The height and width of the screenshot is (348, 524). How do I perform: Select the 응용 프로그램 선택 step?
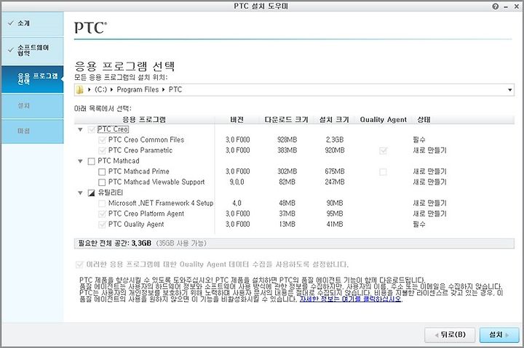33,79
